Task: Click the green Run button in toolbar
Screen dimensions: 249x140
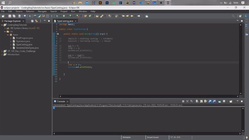Action: [64, 16]
